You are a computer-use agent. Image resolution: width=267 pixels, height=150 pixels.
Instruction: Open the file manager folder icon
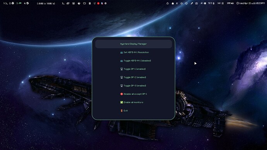pos(84,3)
